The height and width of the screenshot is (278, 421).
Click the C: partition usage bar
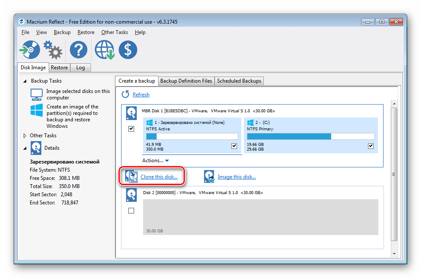pyautogui.click(x=310, y=136)
